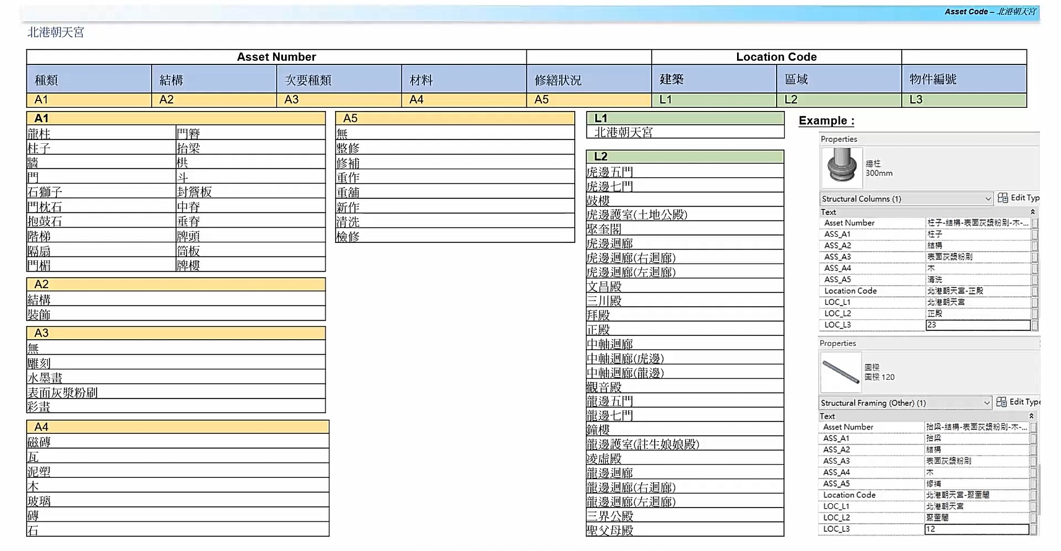Click the small button beside Asset Number in column properties
Image resolution: width=1061 pixels, height=551 pixels.
click(x=1035, y=223)
